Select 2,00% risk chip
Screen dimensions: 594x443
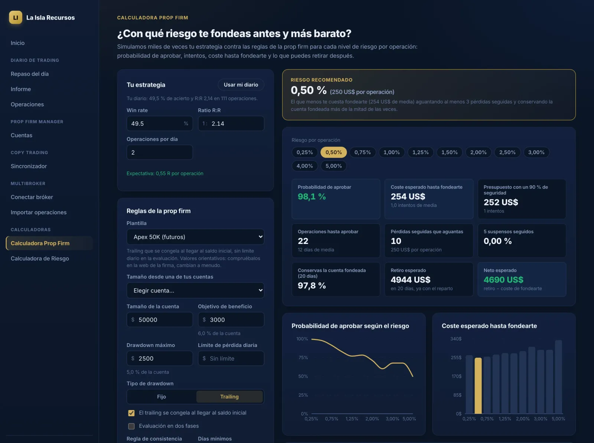point(479,152)
